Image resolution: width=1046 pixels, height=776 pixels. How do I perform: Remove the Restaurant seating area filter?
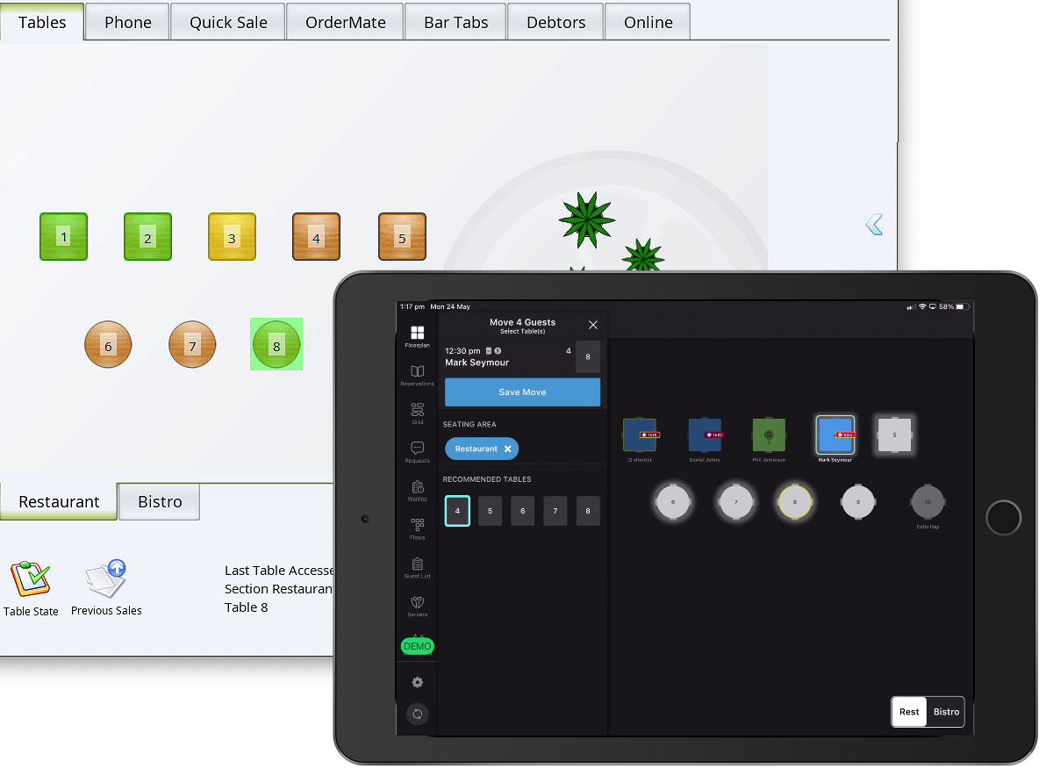click(508, 449)
